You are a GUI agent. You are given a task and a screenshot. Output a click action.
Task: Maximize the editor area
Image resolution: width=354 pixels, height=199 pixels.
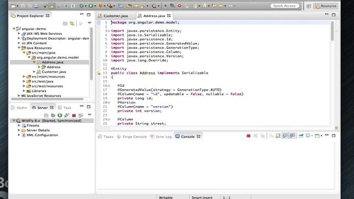334,15
